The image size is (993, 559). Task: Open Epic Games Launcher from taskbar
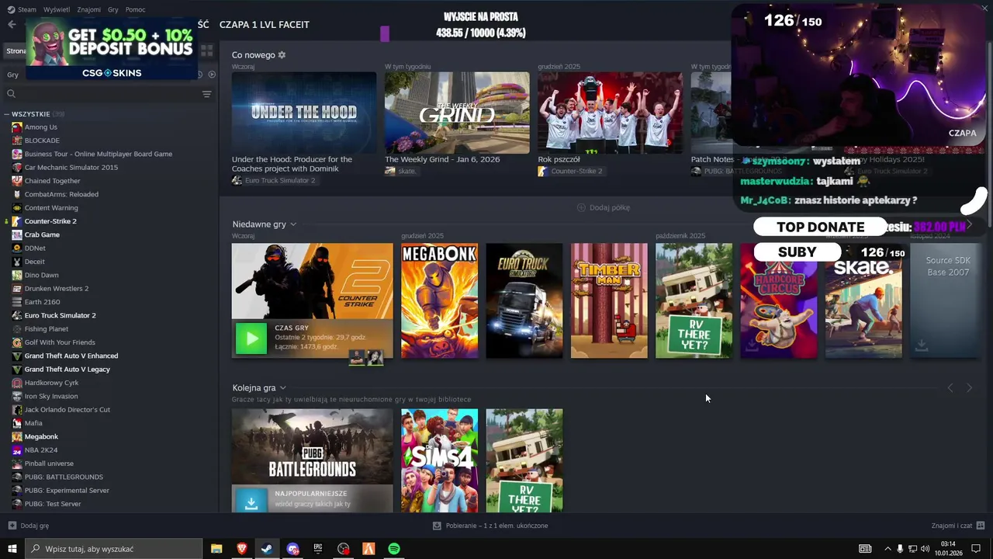(x=318, y=549)
